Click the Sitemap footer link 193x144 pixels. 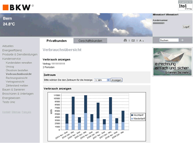click(x=16, y=112)
